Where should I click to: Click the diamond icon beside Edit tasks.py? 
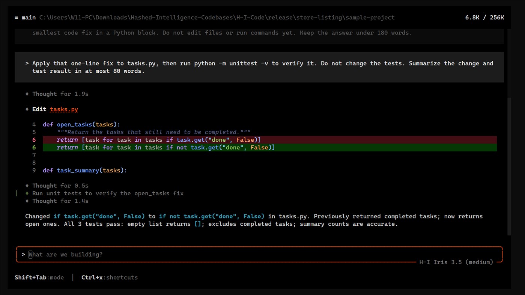point(27,109)
